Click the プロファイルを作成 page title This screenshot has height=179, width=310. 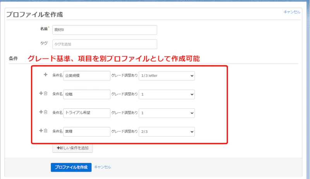(34, 14)
